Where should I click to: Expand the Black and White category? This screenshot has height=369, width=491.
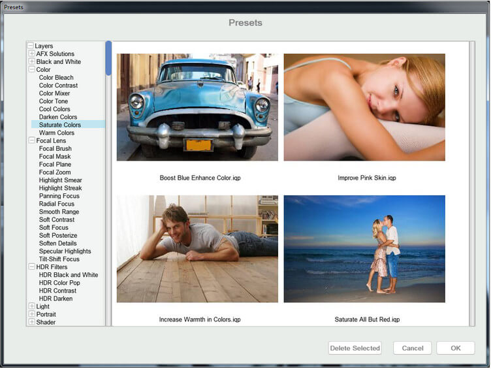pos(32,62)
